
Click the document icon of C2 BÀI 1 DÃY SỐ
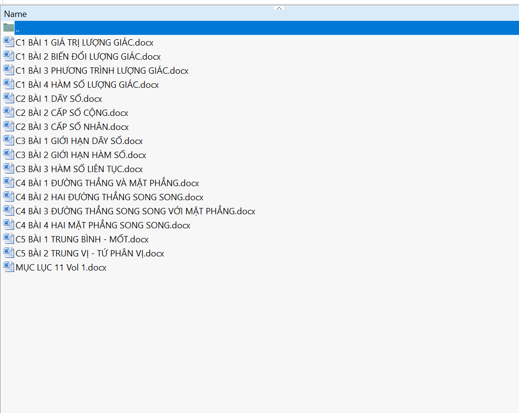point(9,98)
